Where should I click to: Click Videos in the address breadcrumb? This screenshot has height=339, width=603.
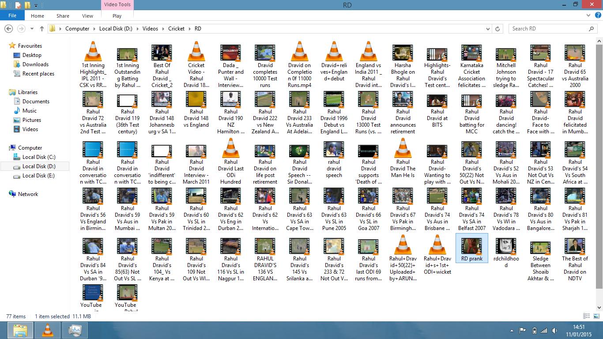pyautogui.click(x=150, y=29)
